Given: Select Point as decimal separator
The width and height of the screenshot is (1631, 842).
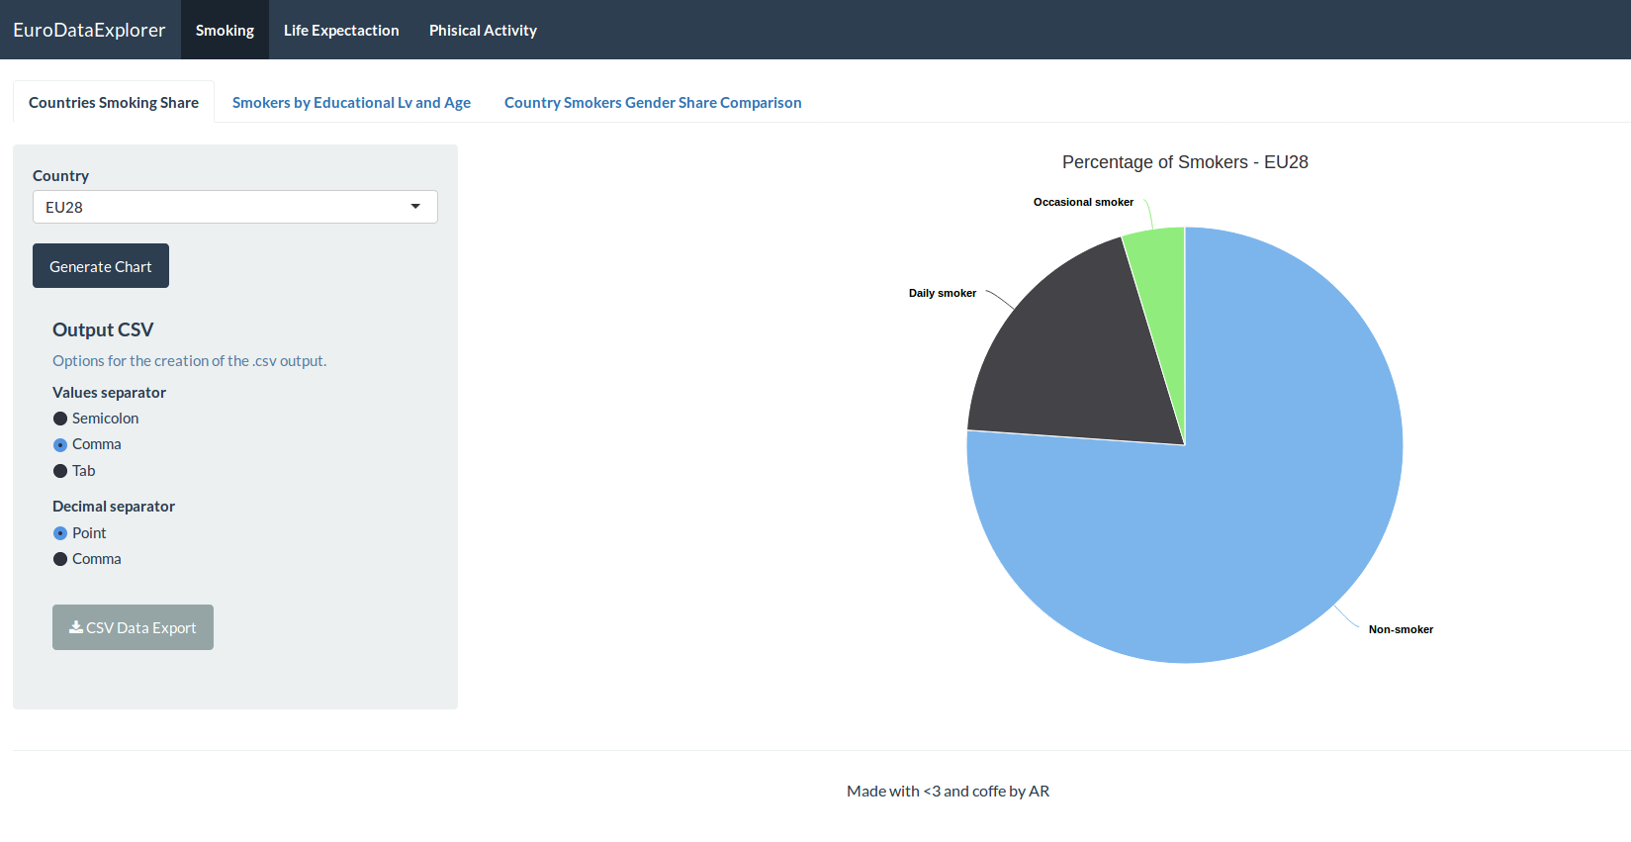Looking at the screenshot, I should 60,533.
